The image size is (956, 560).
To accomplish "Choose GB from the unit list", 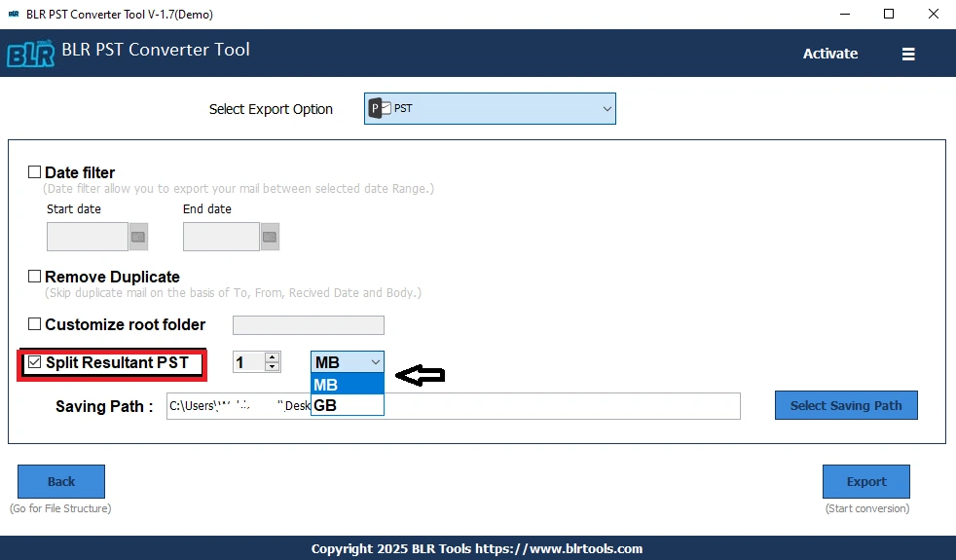I will coord(347,405).
